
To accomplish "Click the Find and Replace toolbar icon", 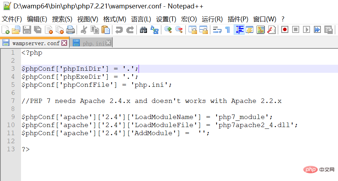I will pos(154,30).
